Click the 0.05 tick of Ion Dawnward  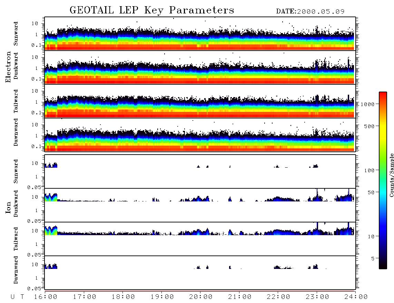(35, 289)
